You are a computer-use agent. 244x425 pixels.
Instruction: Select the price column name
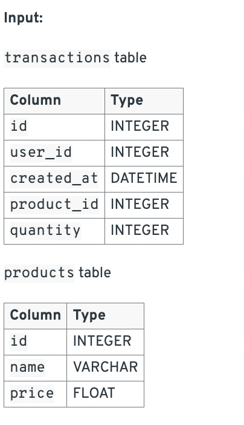pyautogui.click(x=32, y=394)
